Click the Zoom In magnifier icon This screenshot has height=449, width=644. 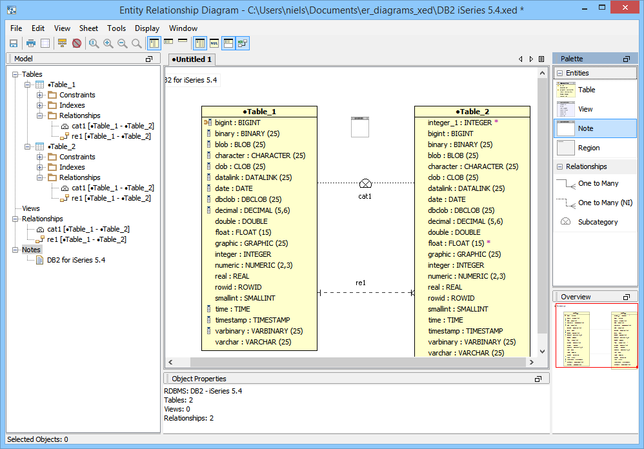pos(108,43)
